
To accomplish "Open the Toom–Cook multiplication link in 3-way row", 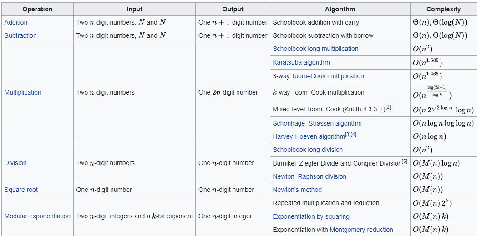I will (x=328, y=76).
